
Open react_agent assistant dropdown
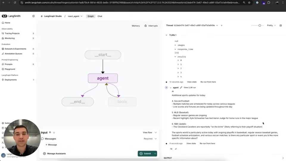point(75,16)
